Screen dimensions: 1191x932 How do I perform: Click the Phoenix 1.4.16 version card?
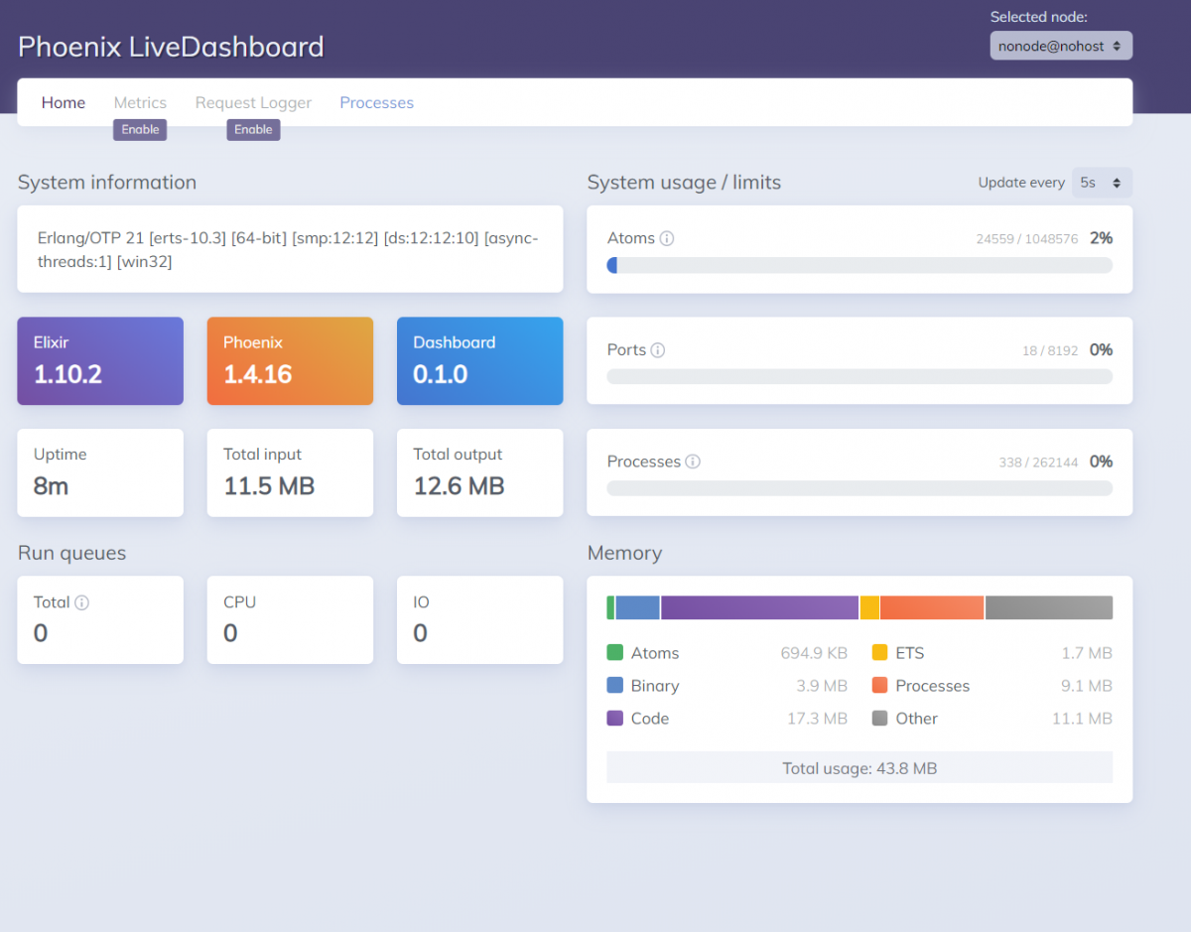(290, 360)
